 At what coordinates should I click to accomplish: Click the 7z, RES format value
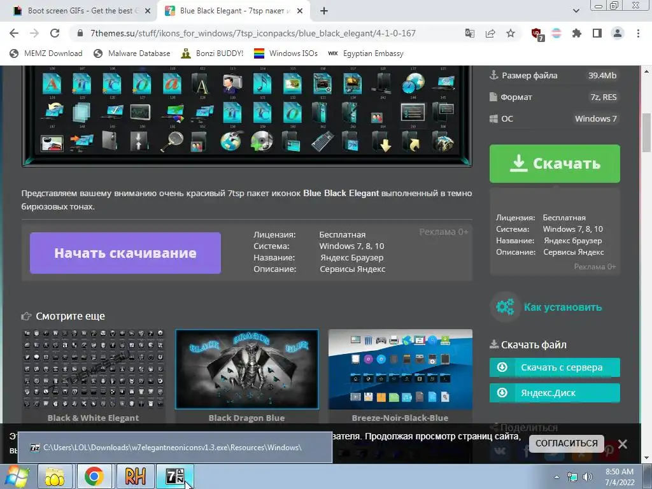[604, 97]
